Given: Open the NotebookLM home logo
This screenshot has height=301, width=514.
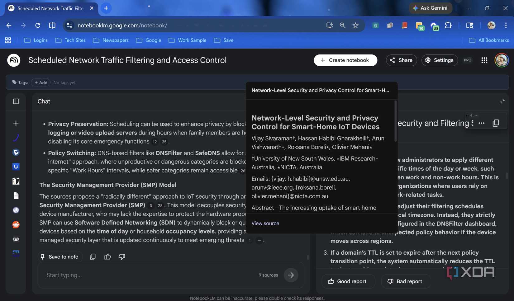Looking at the screenshot, I should pos(14,60).
